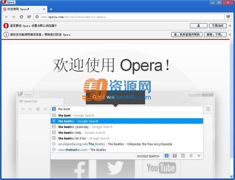235x180 pixels.
Task: Reload the current page
Action: (x=22, y=17)
